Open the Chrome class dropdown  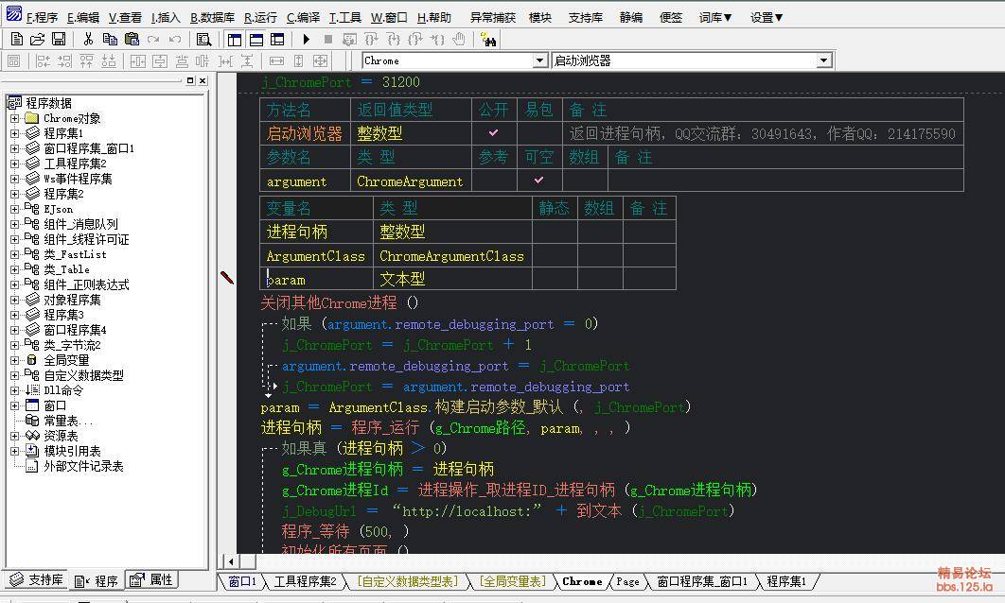coord(539,60)
